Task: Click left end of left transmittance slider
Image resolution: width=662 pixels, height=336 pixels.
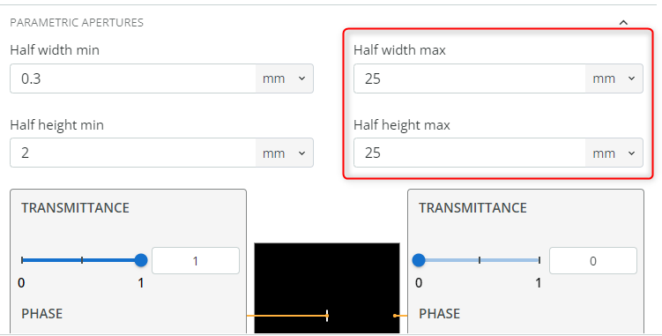Action: 22,260
